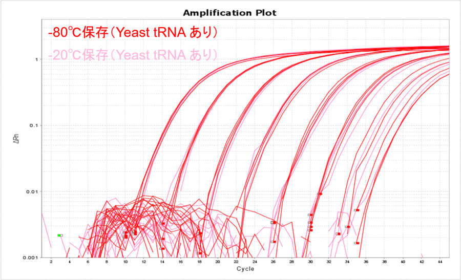Select the red -80℃保存 legend label
The height and width of the screenshot is (280, 461).
(134, 33)
